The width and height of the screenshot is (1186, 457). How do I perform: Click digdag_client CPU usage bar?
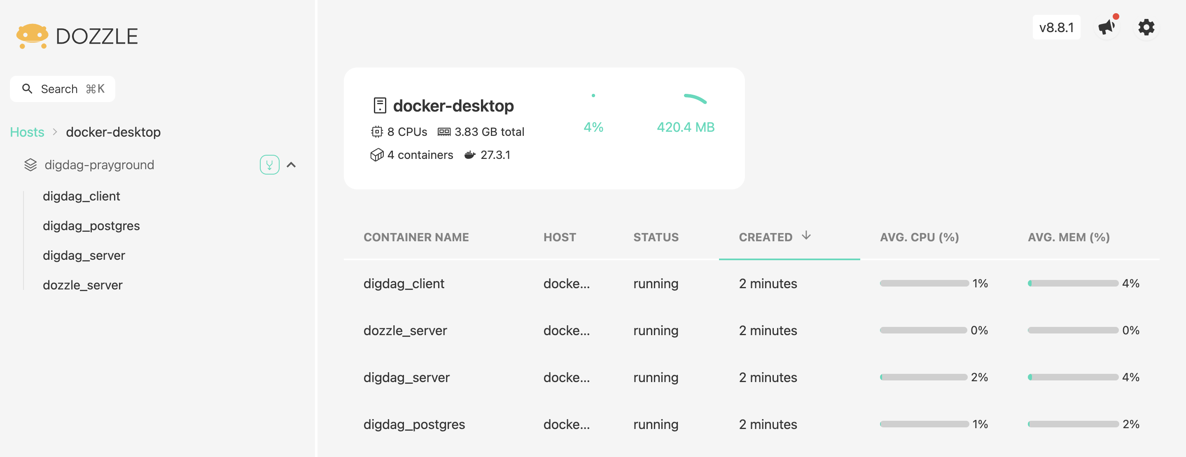pos(924,284)
